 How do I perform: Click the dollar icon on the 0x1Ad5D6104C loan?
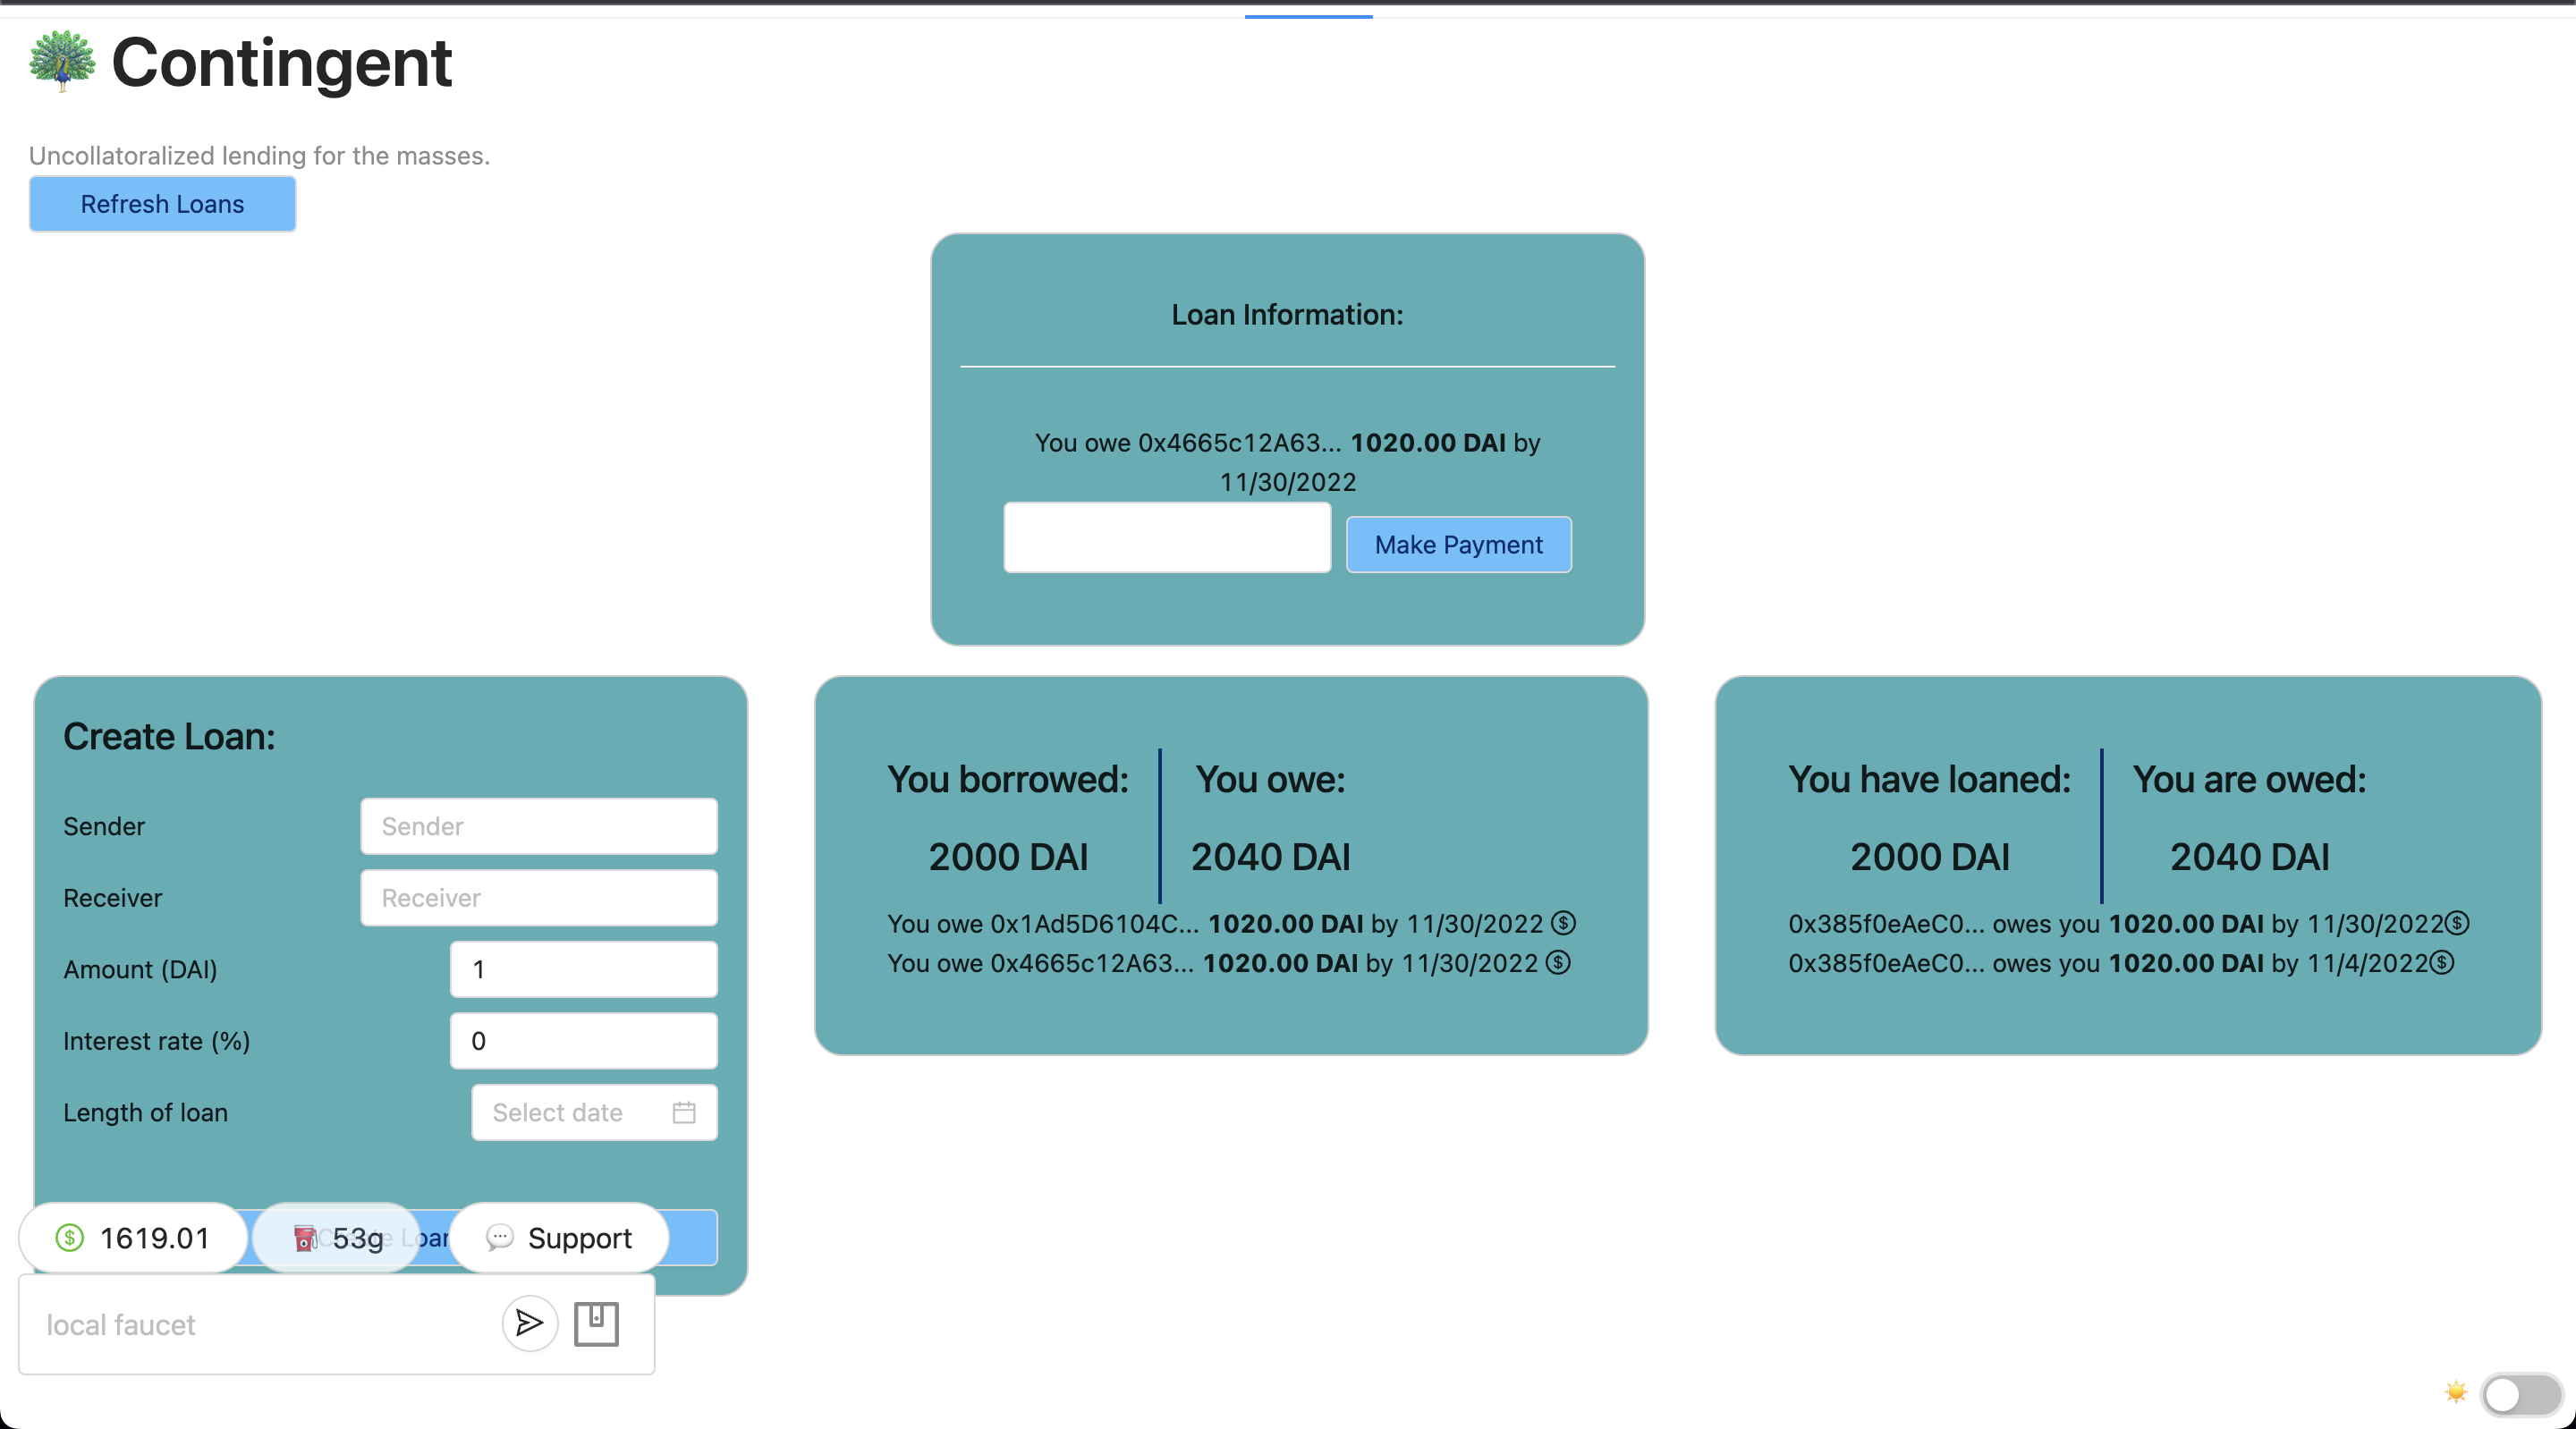pyautogui.click(x=1563, y=923)
